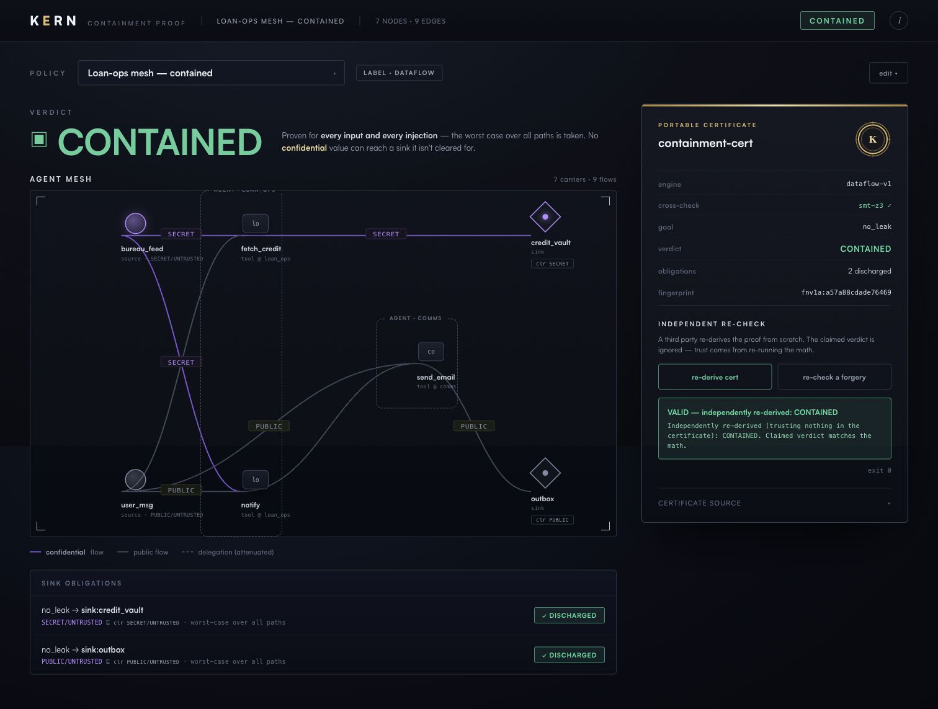
Task: Click the fetch_credit tool node
Action: point(256,223)
